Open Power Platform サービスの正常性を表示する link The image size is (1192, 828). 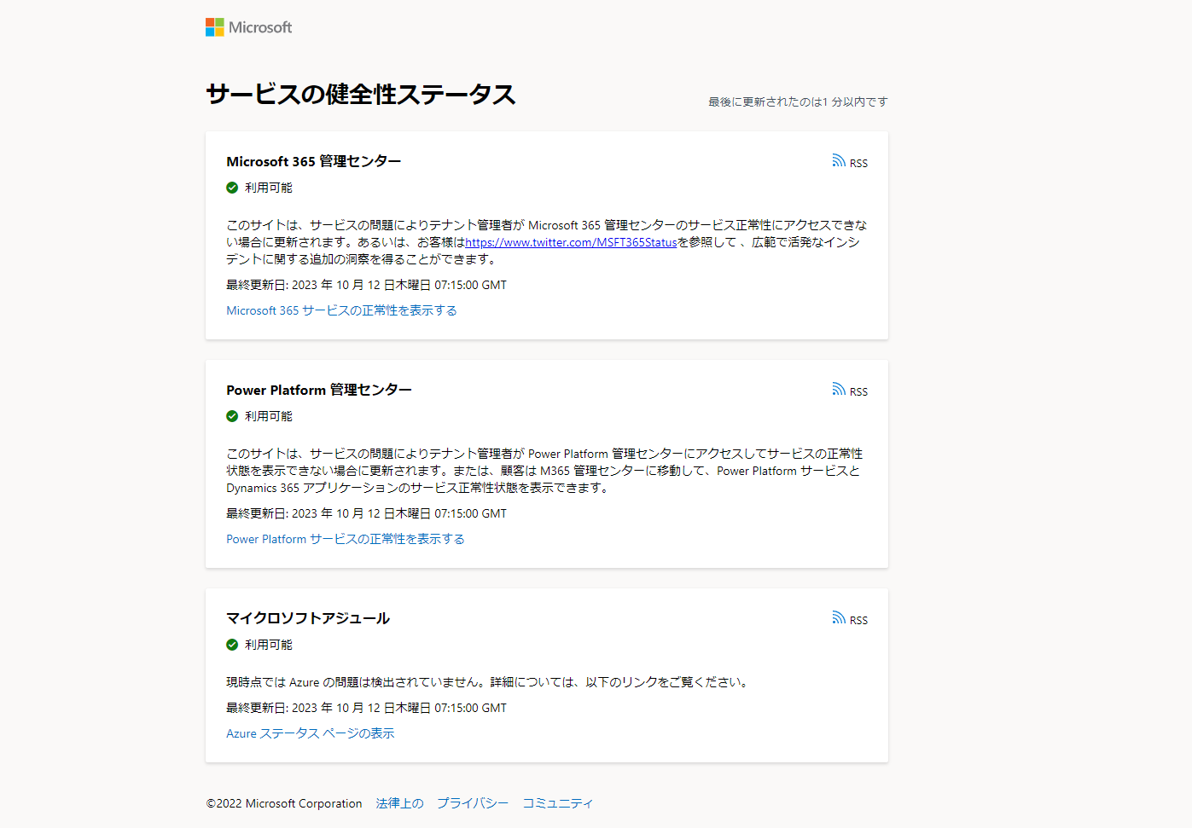tap(346, 539)
